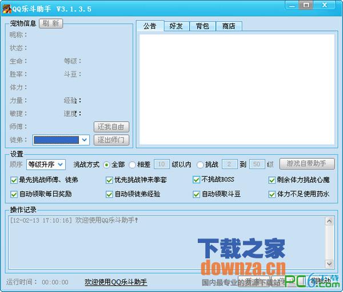Click the 斗豆 label

pyautogui.click(x=73, y=74)
